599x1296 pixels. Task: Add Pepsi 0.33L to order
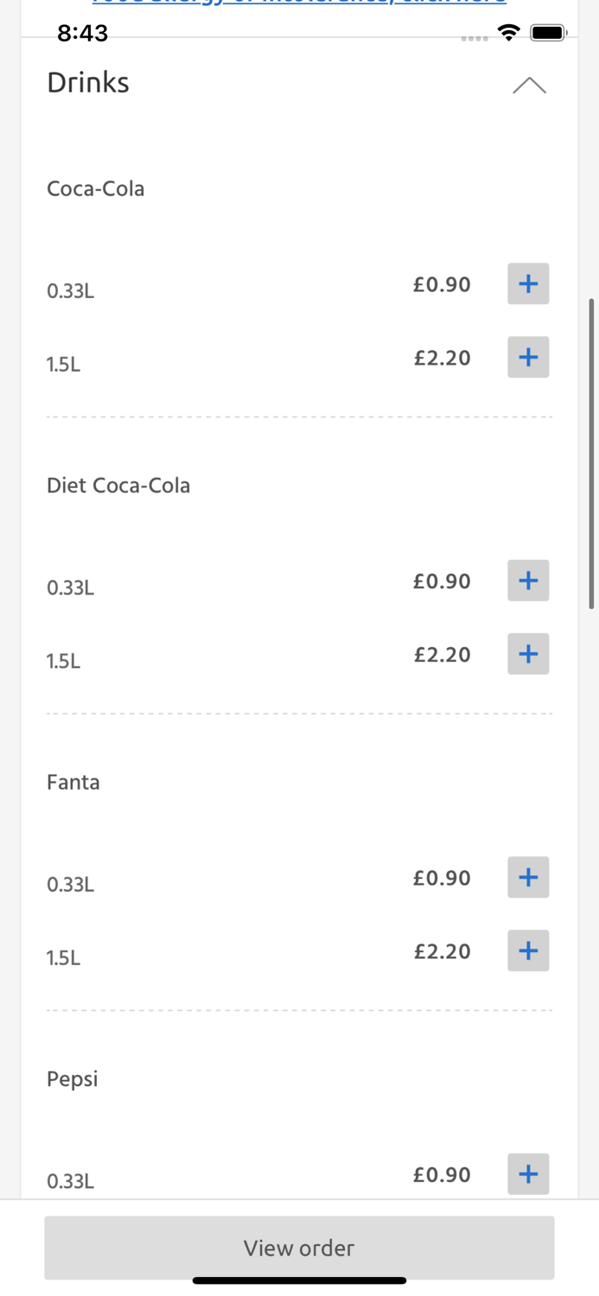[528, 1174]
